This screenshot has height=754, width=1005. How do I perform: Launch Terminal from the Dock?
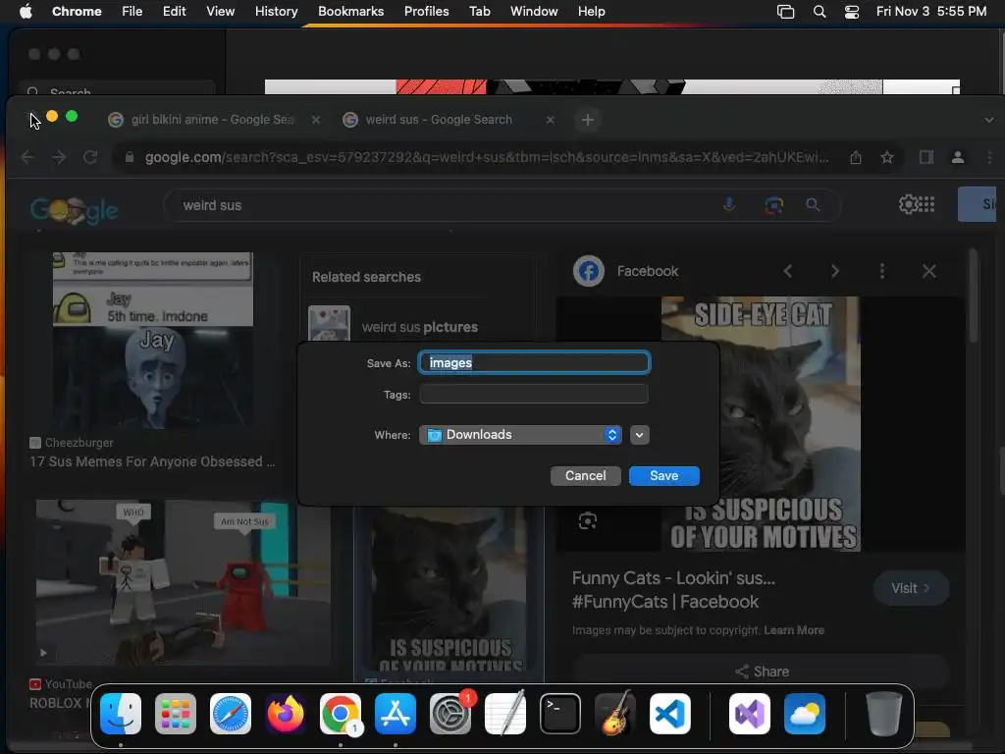pos(560,714)
